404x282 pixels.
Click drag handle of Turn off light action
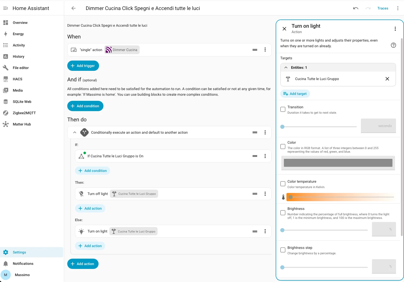pyautogui.click(x=255, y=194)
